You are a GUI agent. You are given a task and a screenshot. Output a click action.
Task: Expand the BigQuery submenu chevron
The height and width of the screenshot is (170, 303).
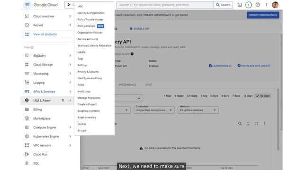click(x=70, y=56)
